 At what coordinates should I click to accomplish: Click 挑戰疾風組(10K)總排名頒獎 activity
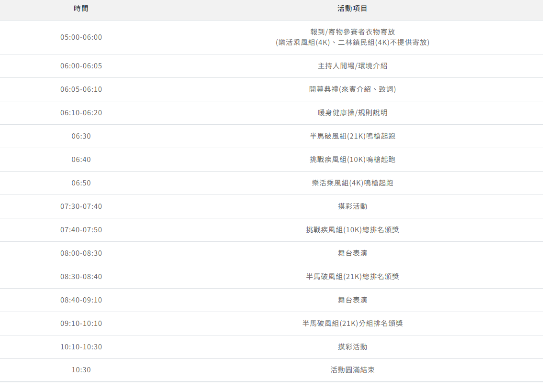point(352,230)
